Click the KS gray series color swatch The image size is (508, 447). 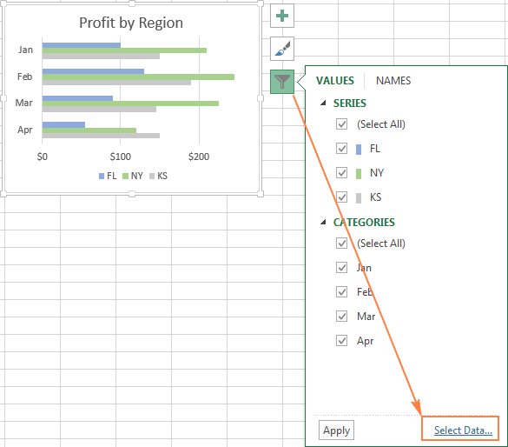pyautogui.click(x=359, y=197)
